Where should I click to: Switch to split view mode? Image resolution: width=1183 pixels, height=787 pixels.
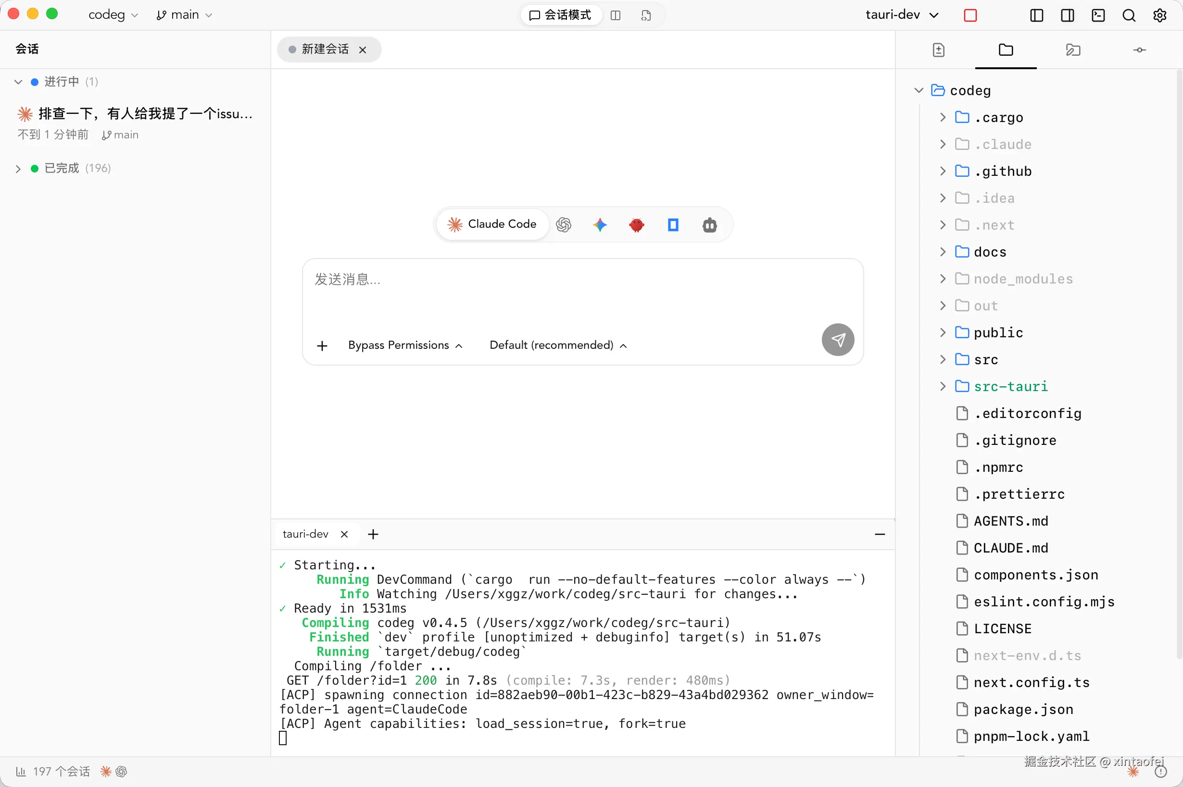pos(616,15)
